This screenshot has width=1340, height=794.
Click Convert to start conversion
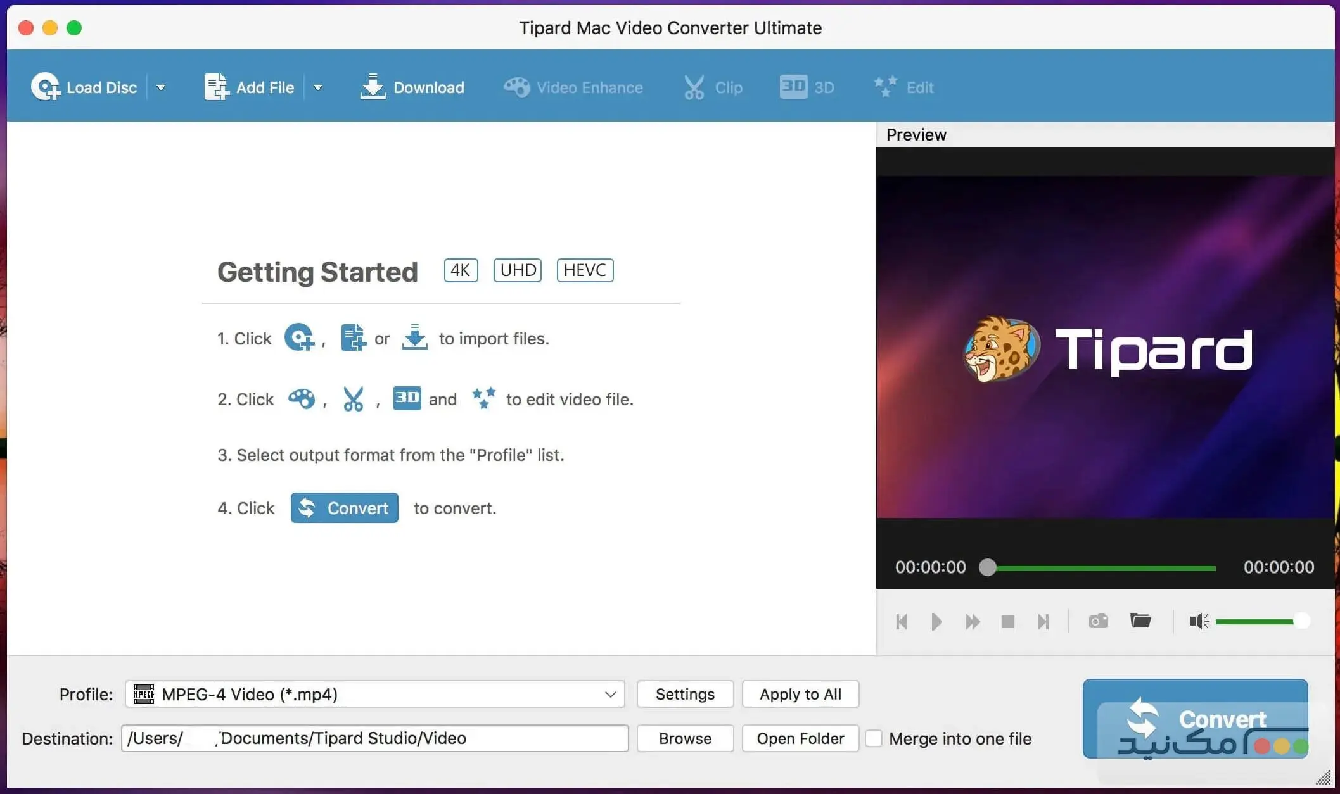(x=1196, y=720)
